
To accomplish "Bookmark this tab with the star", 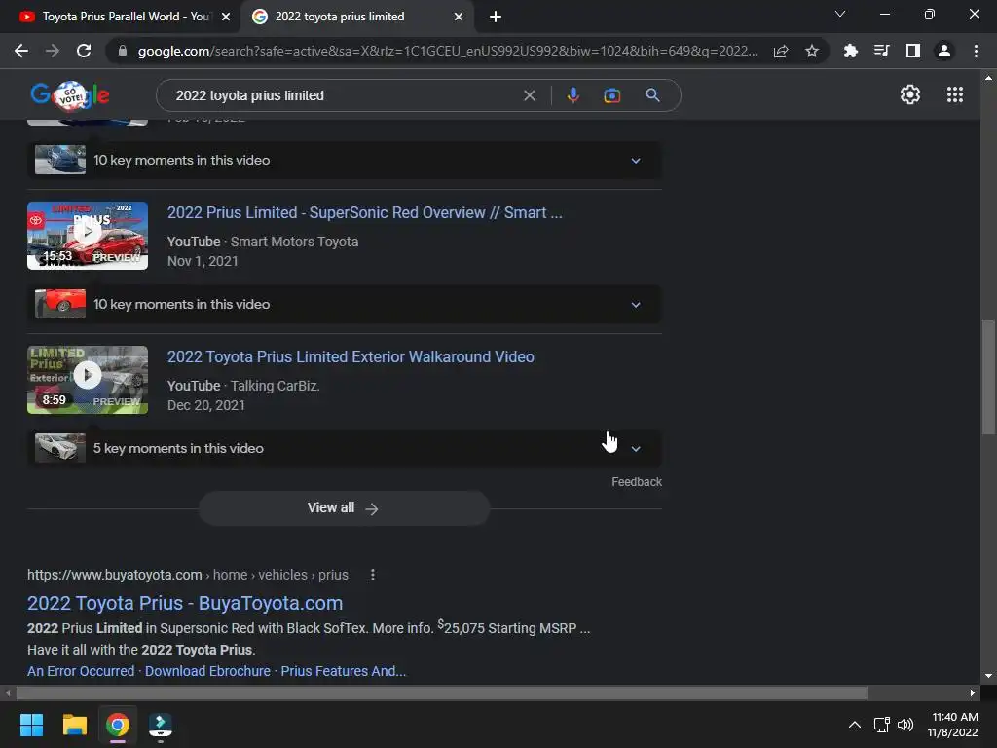I will coord(812,51).
